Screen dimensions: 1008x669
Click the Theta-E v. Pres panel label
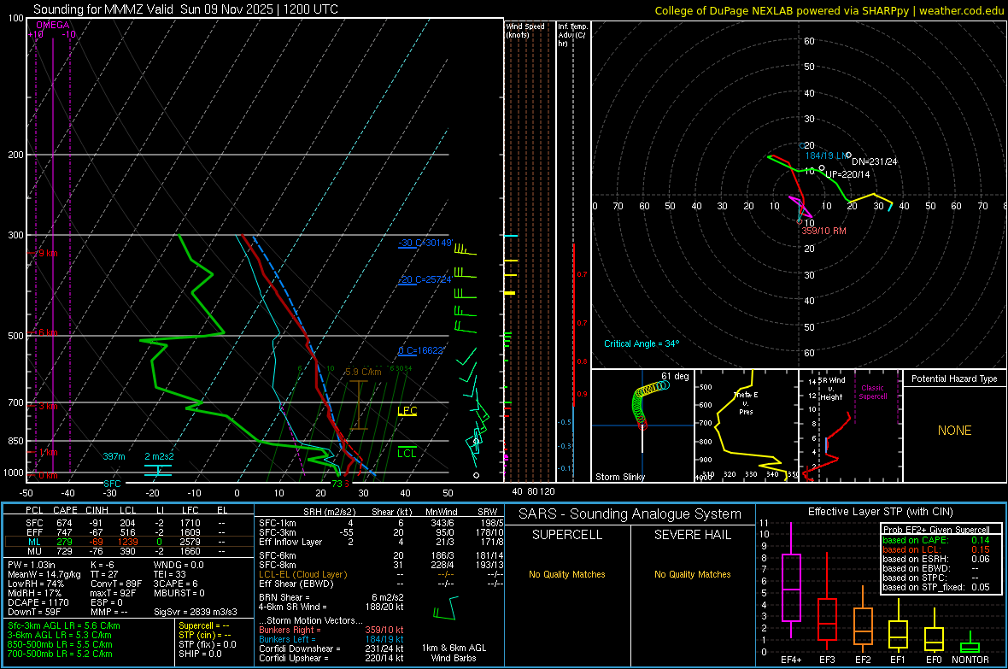[746, 402]
